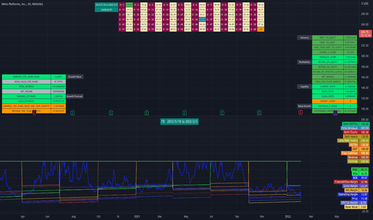Select the PIOTROSKI_F_SCORE cell
The height and width of the screenshot is (220, 373).
(328, 106)
